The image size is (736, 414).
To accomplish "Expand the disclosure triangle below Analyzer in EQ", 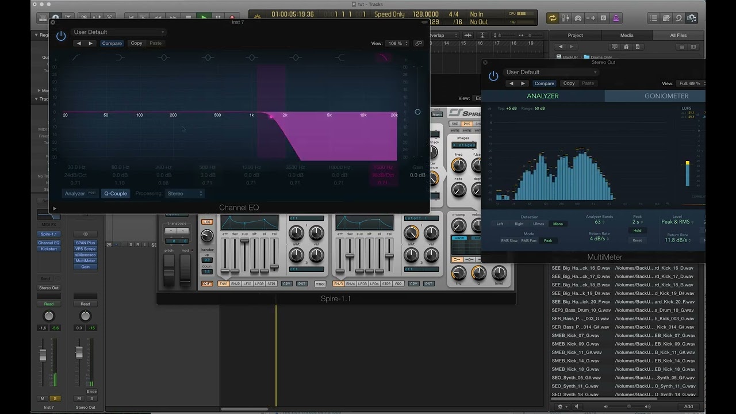I will [x=55, y=208].
